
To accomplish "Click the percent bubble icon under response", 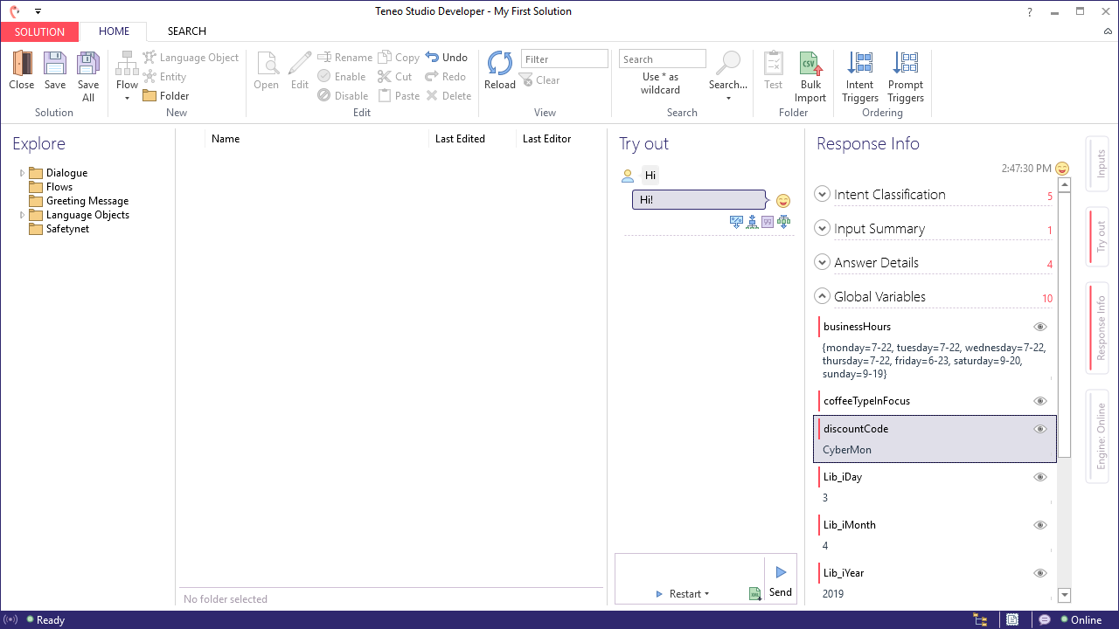I will pos(736,222).
